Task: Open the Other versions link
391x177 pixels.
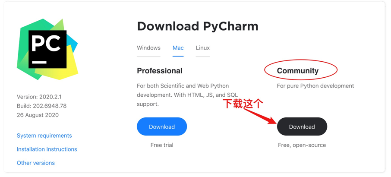Action: (36, 163)
